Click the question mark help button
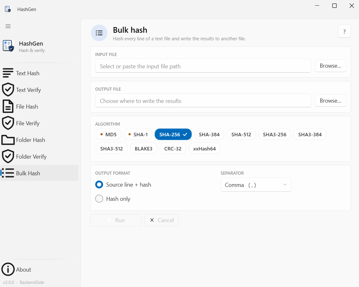The width and height of the screenshot is (359, 287). (x=344, y=31)
